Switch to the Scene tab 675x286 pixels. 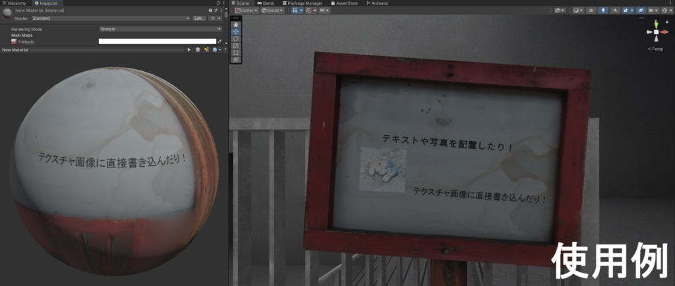(240, 3)
